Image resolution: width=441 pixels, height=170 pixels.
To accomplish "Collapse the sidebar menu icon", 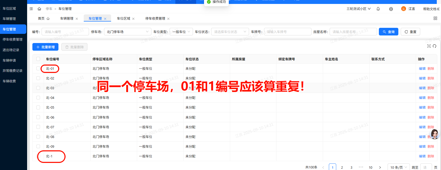I will 31,9.
